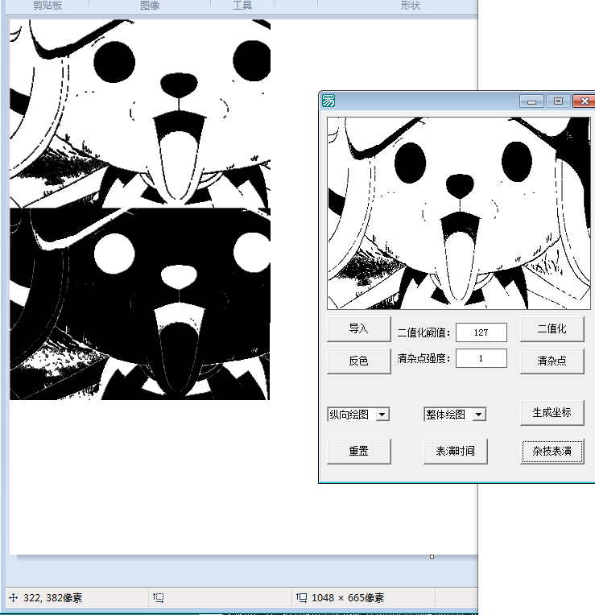Click the 重置 reset button
The image size is (595, 615).
(x=358, y=451)
